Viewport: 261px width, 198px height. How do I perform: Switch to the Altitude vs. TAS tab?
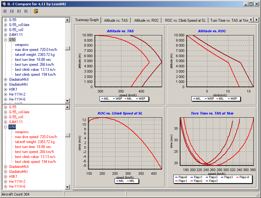[x=116, y=20]
